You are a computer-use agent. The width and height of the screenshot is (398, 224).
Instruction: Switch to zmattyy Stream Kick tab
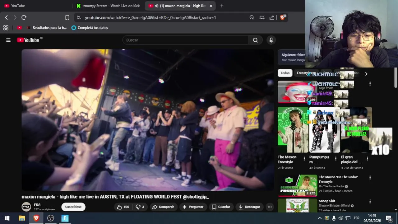pyautogui.click(x=108, y=6)
